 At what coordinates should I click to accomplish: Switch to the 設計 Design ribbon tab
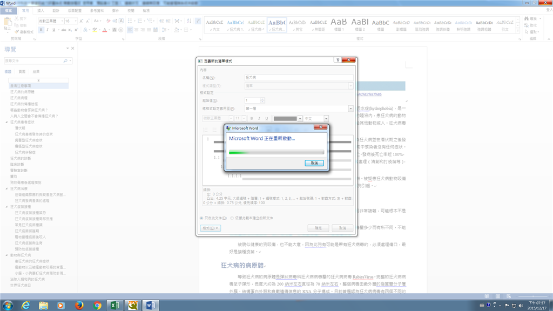coord(56,11)
